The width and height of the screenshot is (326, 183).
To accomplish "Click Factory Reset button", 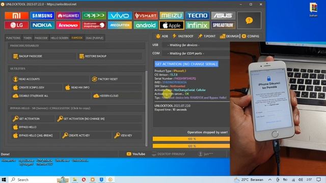I will [117, 79].
